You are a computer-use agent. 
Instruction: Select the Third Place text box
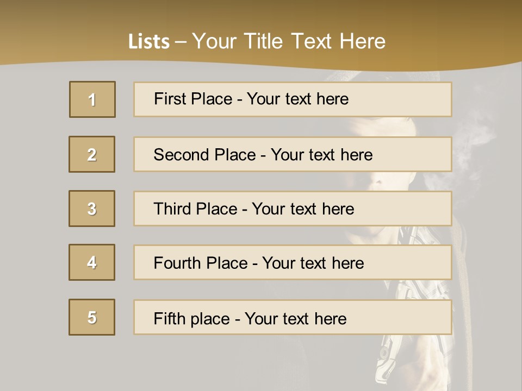tap(293, 209)
